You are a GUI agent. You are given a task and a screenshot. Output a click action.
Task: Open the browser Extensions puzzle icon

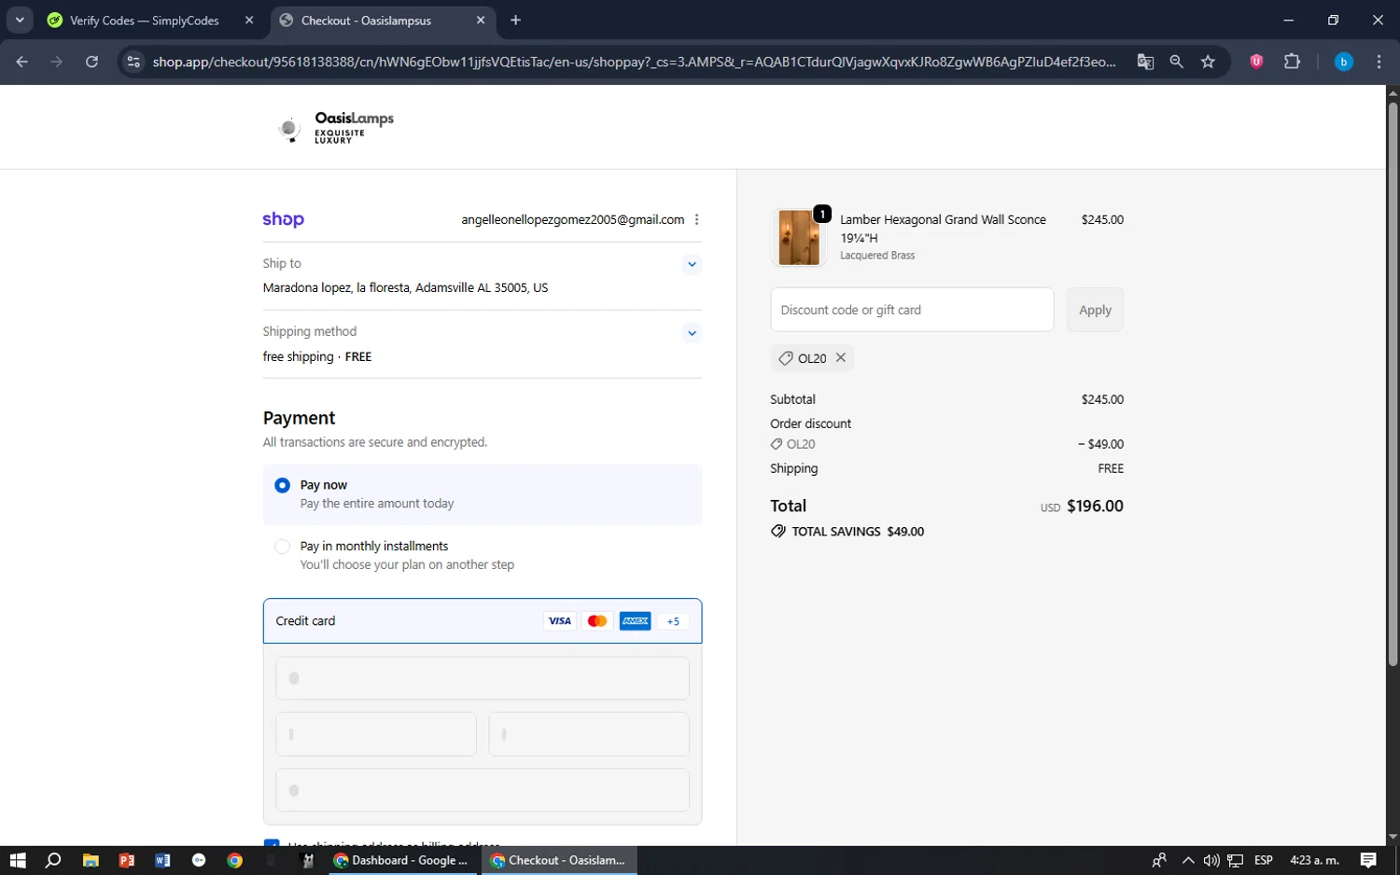(1292, 62)
